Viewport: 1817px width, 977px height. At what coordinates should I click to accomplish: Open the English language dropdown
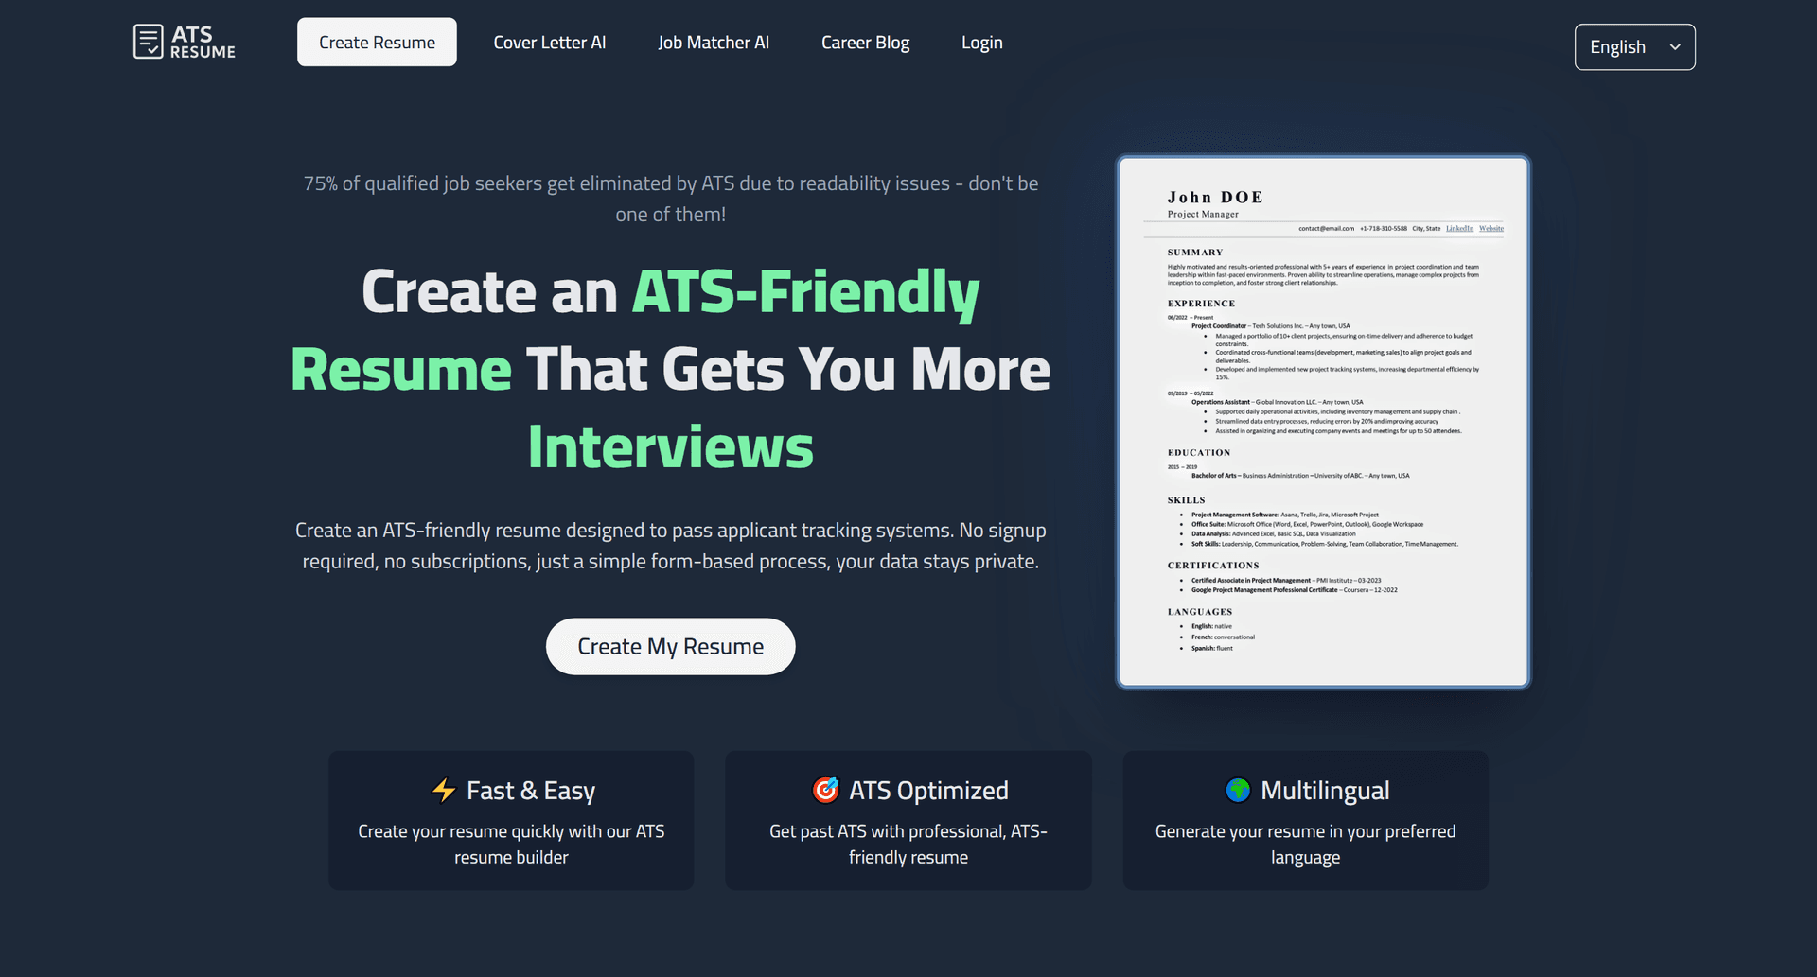click(x=1634, y=46)
